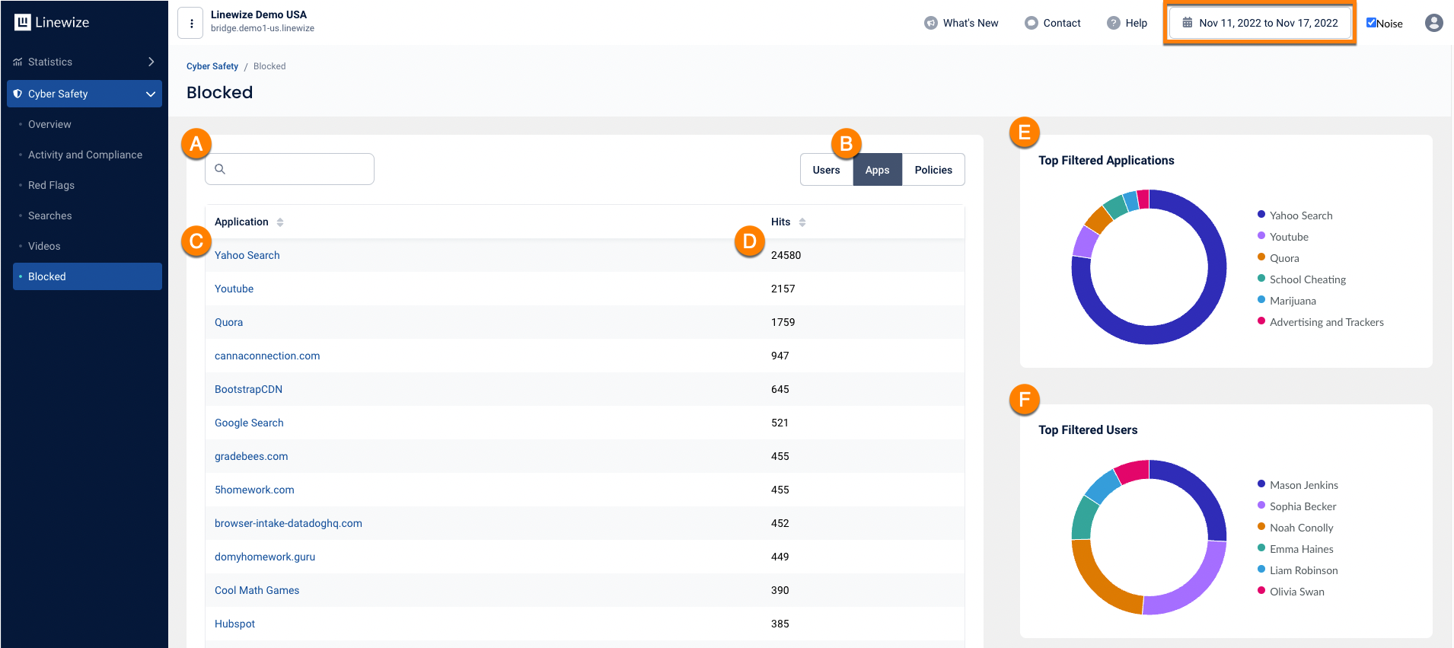The width and height of the screenshot is (1454, 648).
Task: Open Cool Math Games link
Action: point(257,590)
